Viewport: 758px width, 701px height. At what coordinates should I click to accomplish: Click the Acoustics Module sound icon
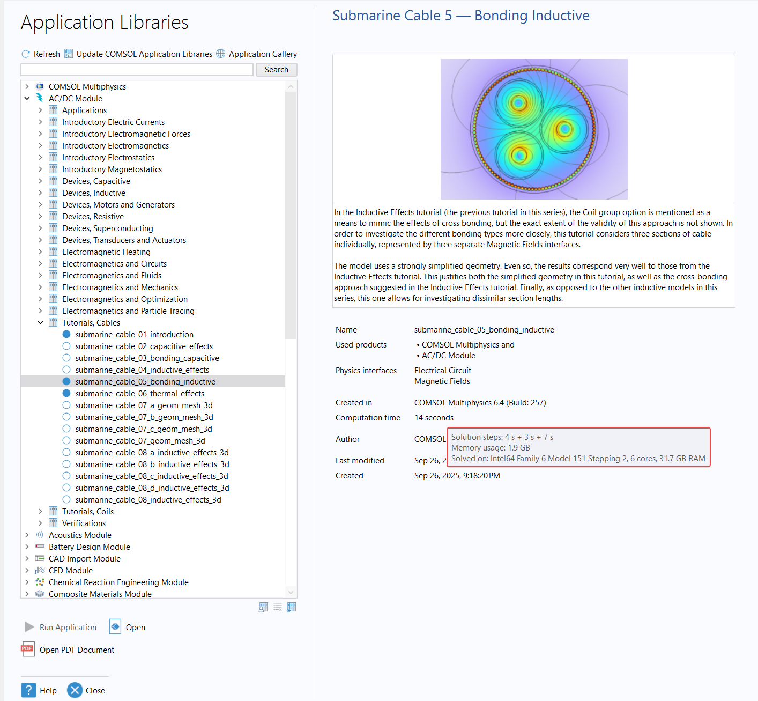40,535
